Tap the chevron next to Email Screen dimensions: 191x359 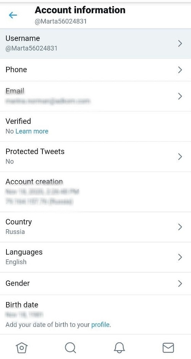180,96
